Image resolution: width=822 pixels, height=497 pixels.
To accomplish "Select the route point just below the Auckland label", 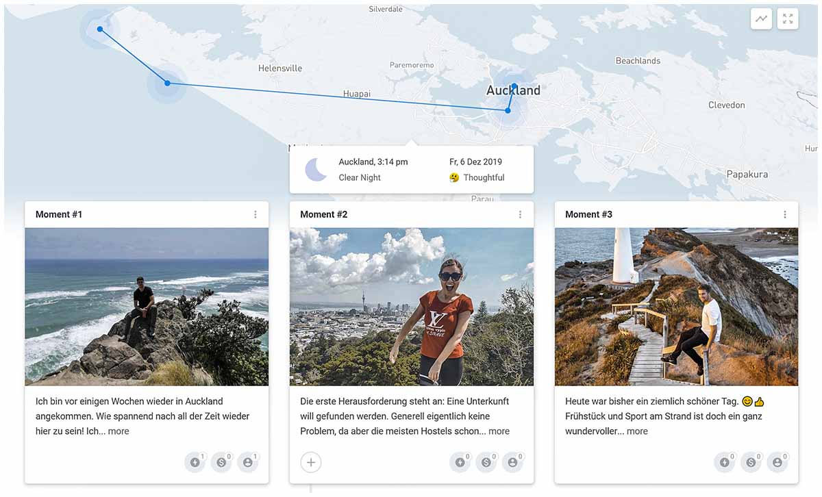I will [x=508, y=110].
